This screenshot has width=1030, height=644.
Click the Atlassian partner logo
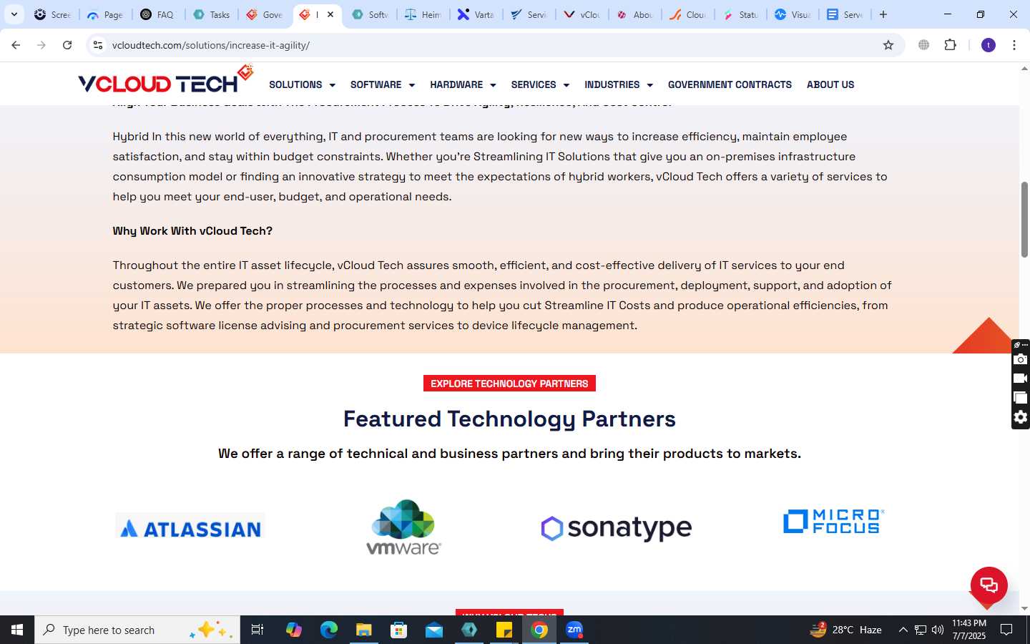(x=190, y=527)
